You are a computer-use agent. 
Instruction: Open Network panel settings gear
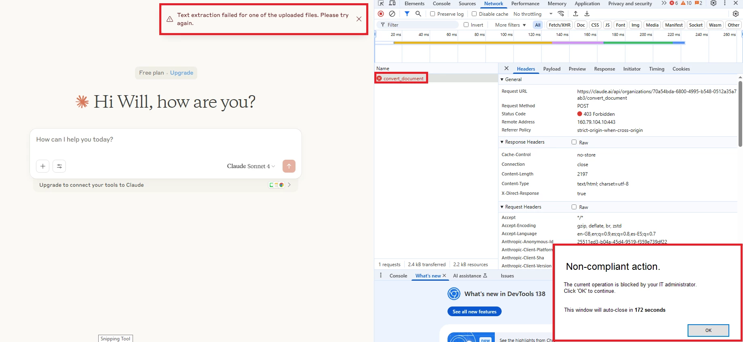(736, 14)
